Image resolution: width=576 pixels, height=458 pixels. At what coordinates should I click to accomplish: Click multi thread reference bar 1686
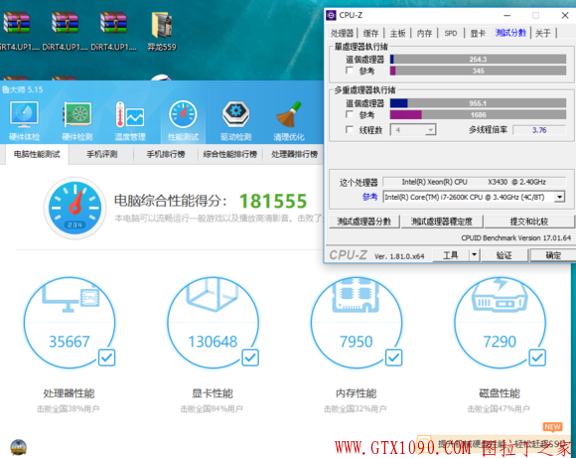pyautogui.click(x=478, y=114)
